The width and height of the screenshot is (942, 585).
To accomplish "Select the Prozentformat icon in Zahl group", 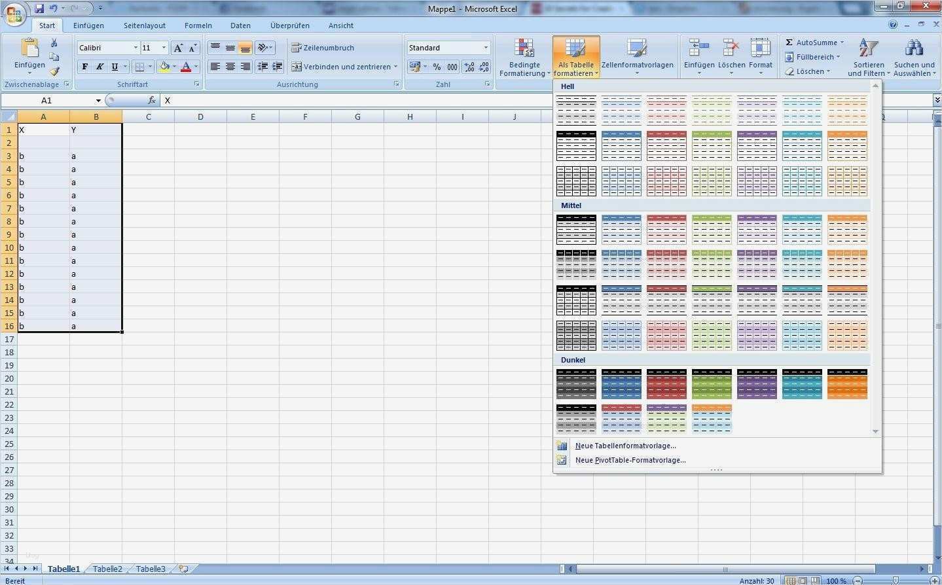I will tap(437, 66).
